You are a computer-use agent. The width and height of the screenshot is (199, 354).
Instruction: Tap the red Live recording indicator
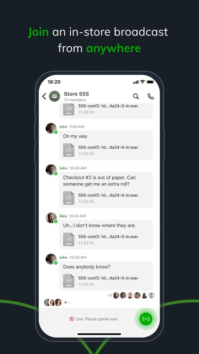point(72,319)
